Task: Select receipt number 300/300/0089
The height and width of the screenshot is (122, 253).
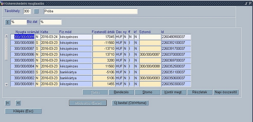Action: [x=23, y=37]
